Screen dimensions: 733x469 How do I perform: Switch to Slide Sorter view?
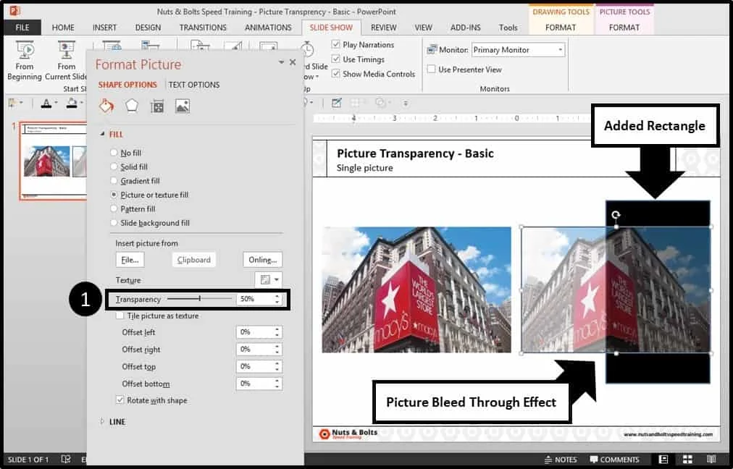point(687,460)
